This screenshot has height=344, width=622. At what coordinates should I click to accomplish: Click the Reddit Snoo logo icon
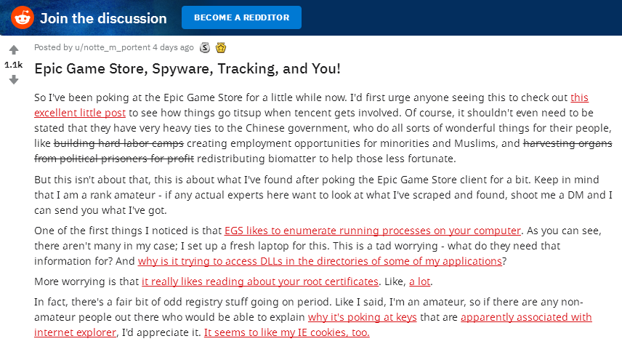(23, 18)
